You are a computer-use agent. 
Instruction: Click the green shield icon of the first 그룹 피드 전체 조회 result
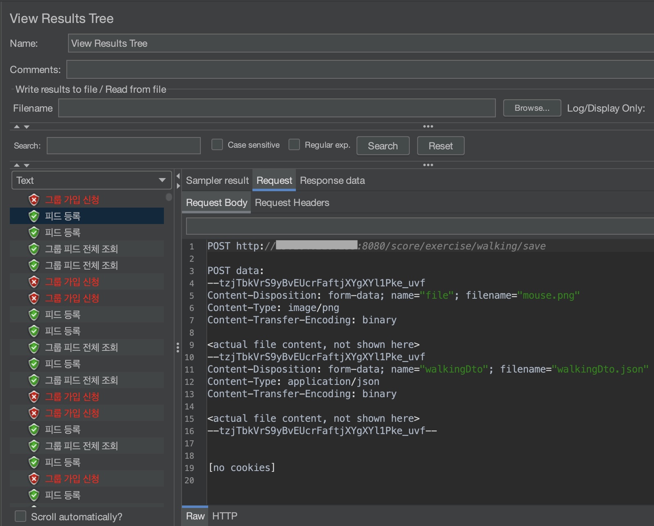34,249
